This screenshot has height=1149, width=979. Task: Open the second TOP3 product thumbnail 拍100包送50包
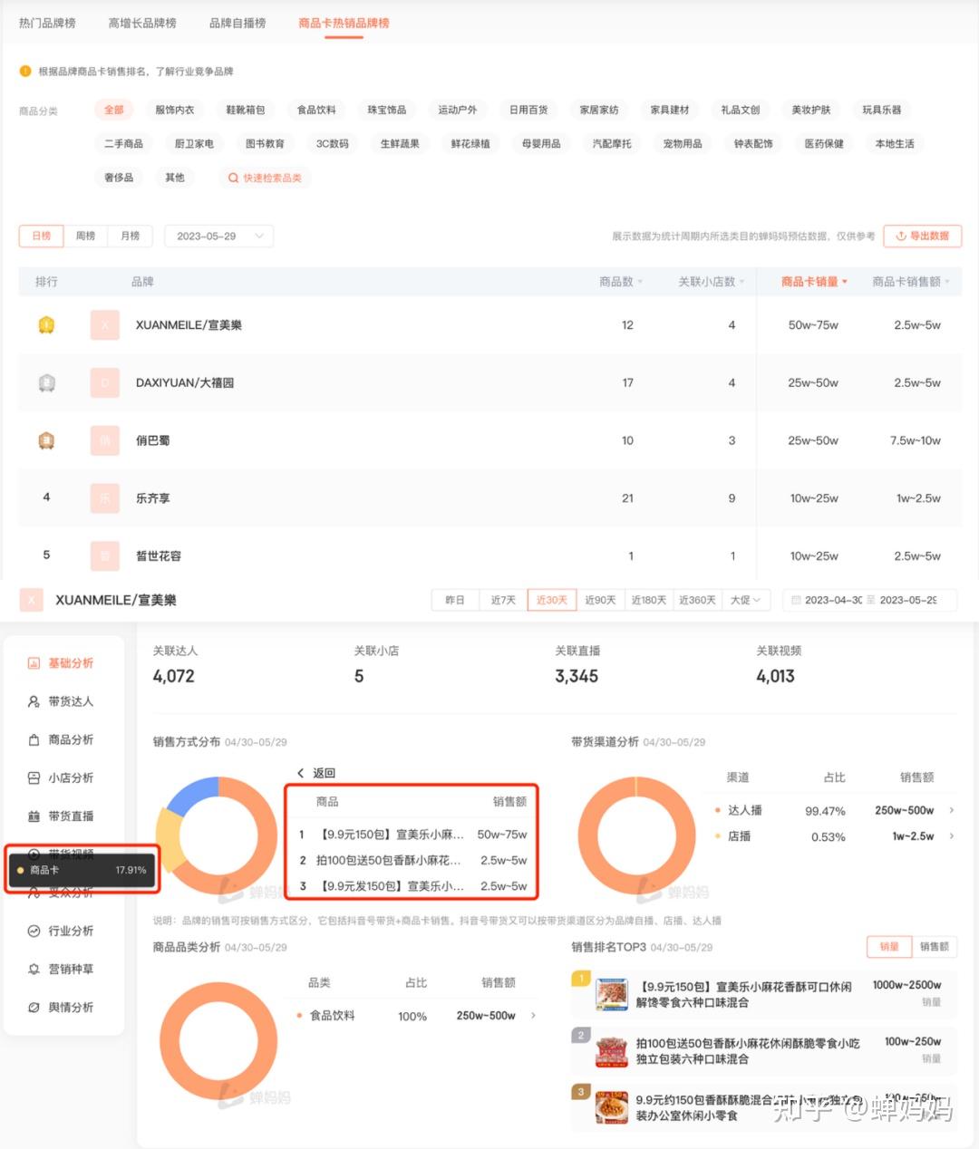tap(612, 1051)
